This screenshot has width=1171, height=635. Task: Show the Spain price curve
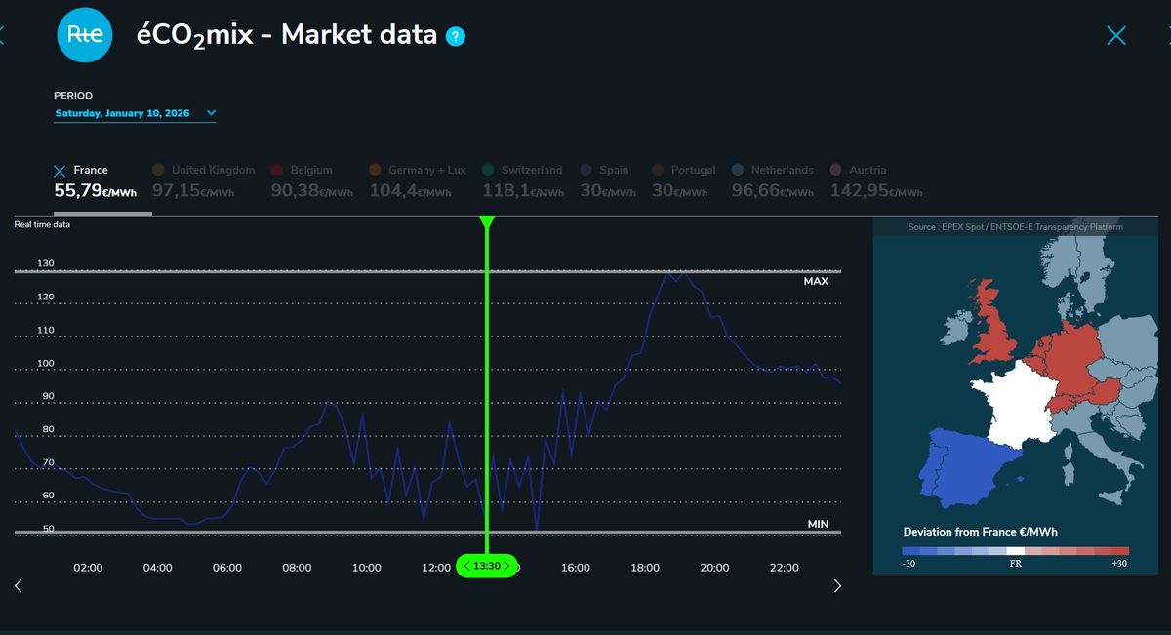click(605, 170)
